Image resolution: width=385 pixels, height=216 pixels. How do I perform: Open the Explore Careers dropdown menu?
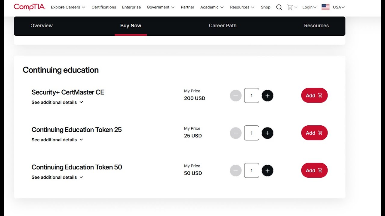68,7
